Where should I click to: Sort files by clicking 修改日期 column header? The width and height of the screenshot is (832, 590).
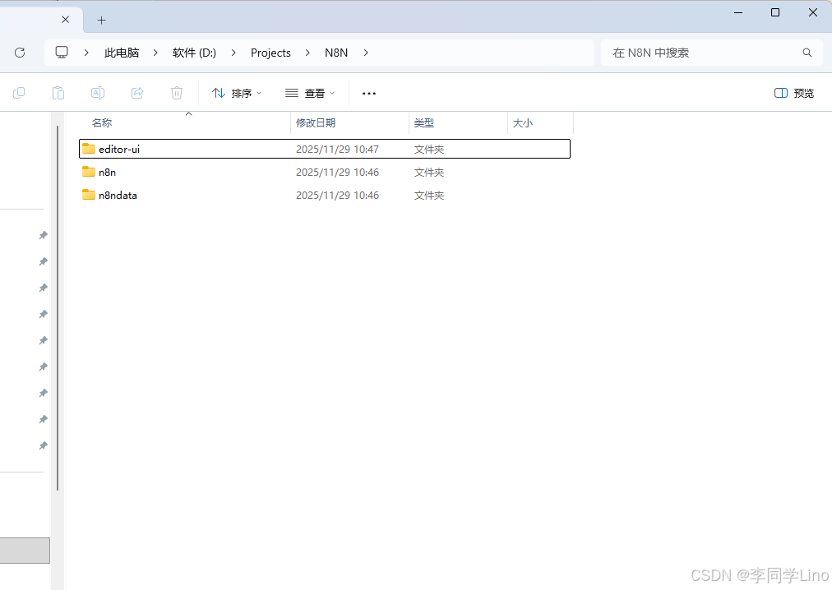pos(316,122)
